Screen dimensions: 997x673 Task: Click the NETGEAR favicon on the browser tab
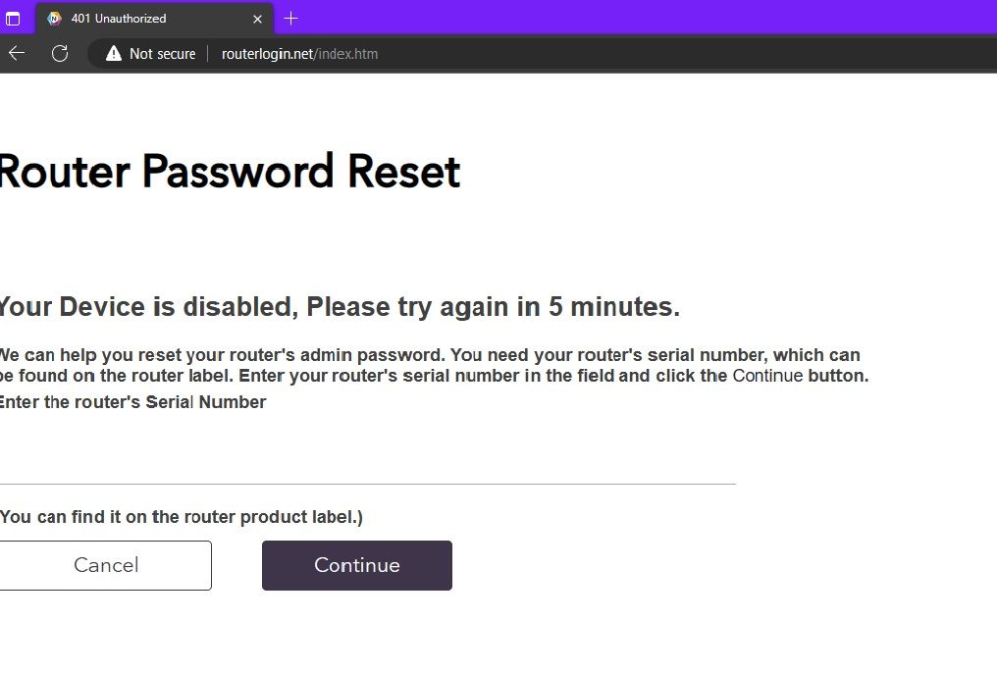54,18
